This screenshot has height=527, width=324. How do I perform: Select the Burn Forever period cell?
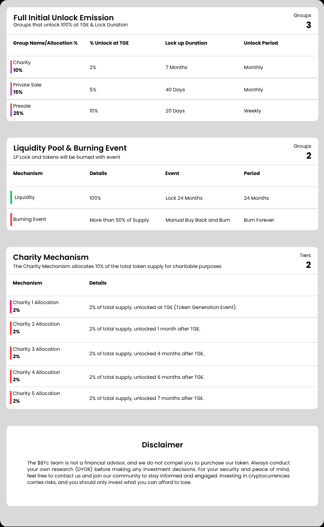[259, 220]
